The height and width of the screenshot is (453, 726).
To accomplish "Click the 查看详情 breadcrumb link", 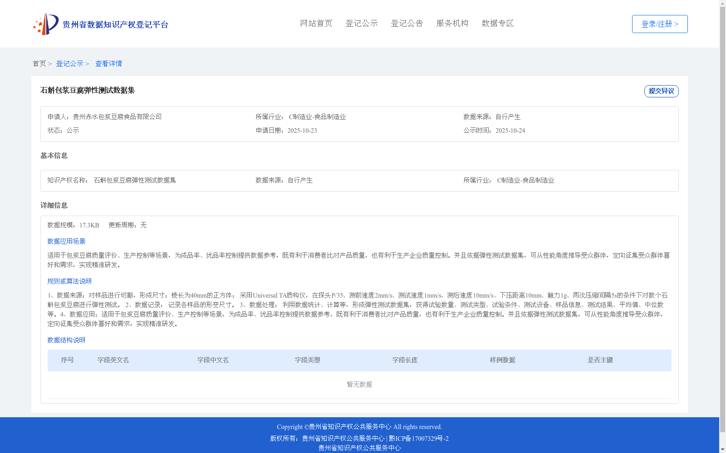I will point(108,63).
